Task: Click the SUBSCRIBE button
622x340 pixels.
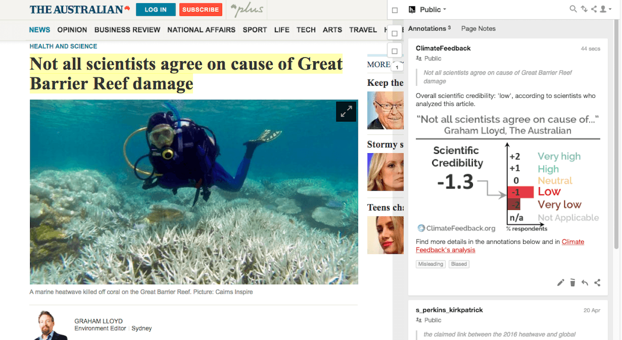Action: pyautogui.click(x=201, y=9)
